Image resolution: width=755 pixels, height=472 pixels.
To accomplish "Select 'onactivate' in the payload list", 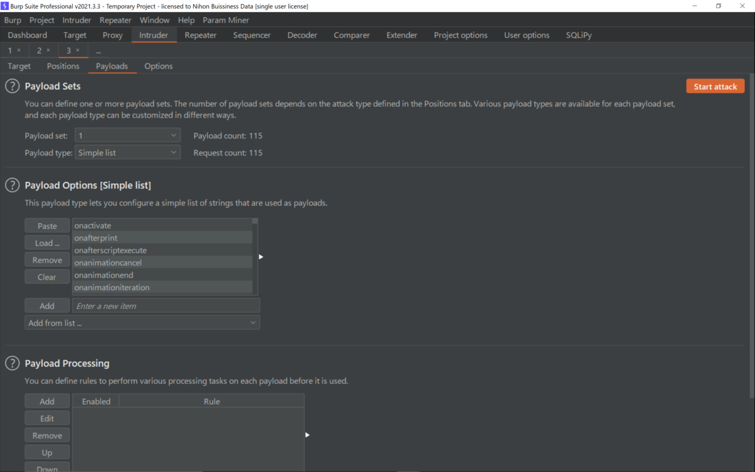I will coord(162,225).
